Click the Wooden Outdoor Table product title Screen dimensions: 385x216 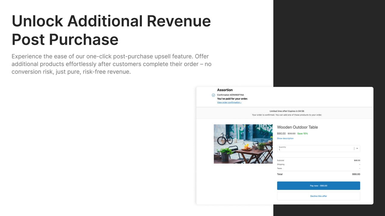point(297,127)
